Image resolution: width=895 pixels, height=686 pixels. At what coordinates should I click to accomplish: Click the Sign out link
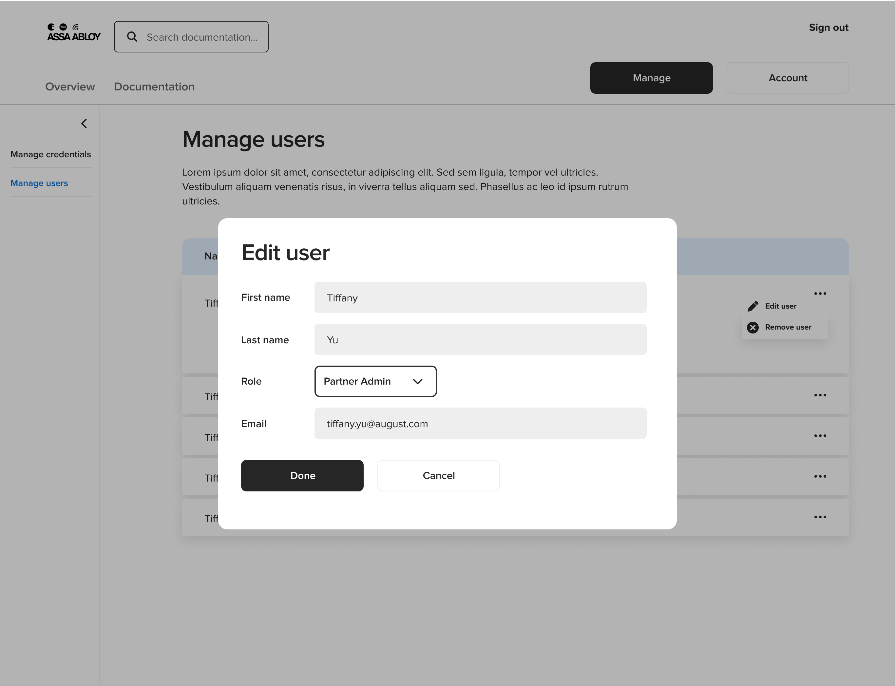tap(828, 28)
